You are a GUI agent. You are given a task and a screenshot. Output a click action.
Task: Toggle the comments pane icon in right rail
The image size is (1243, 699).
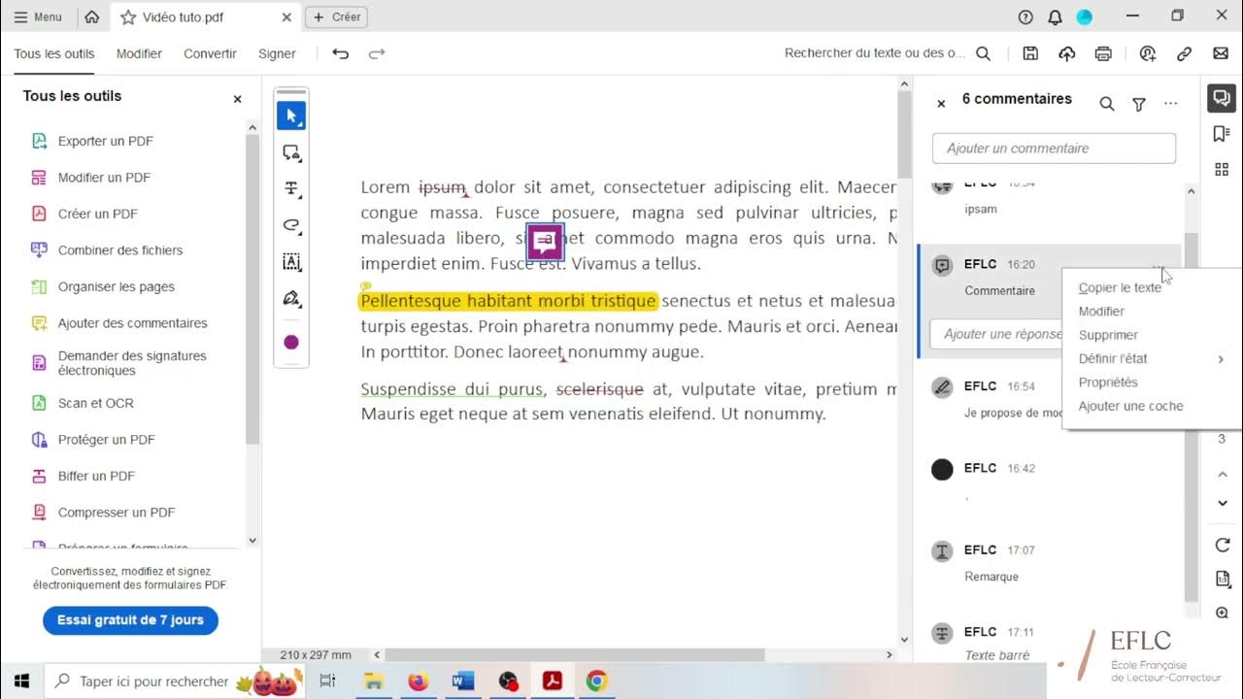pos(1222,98)
